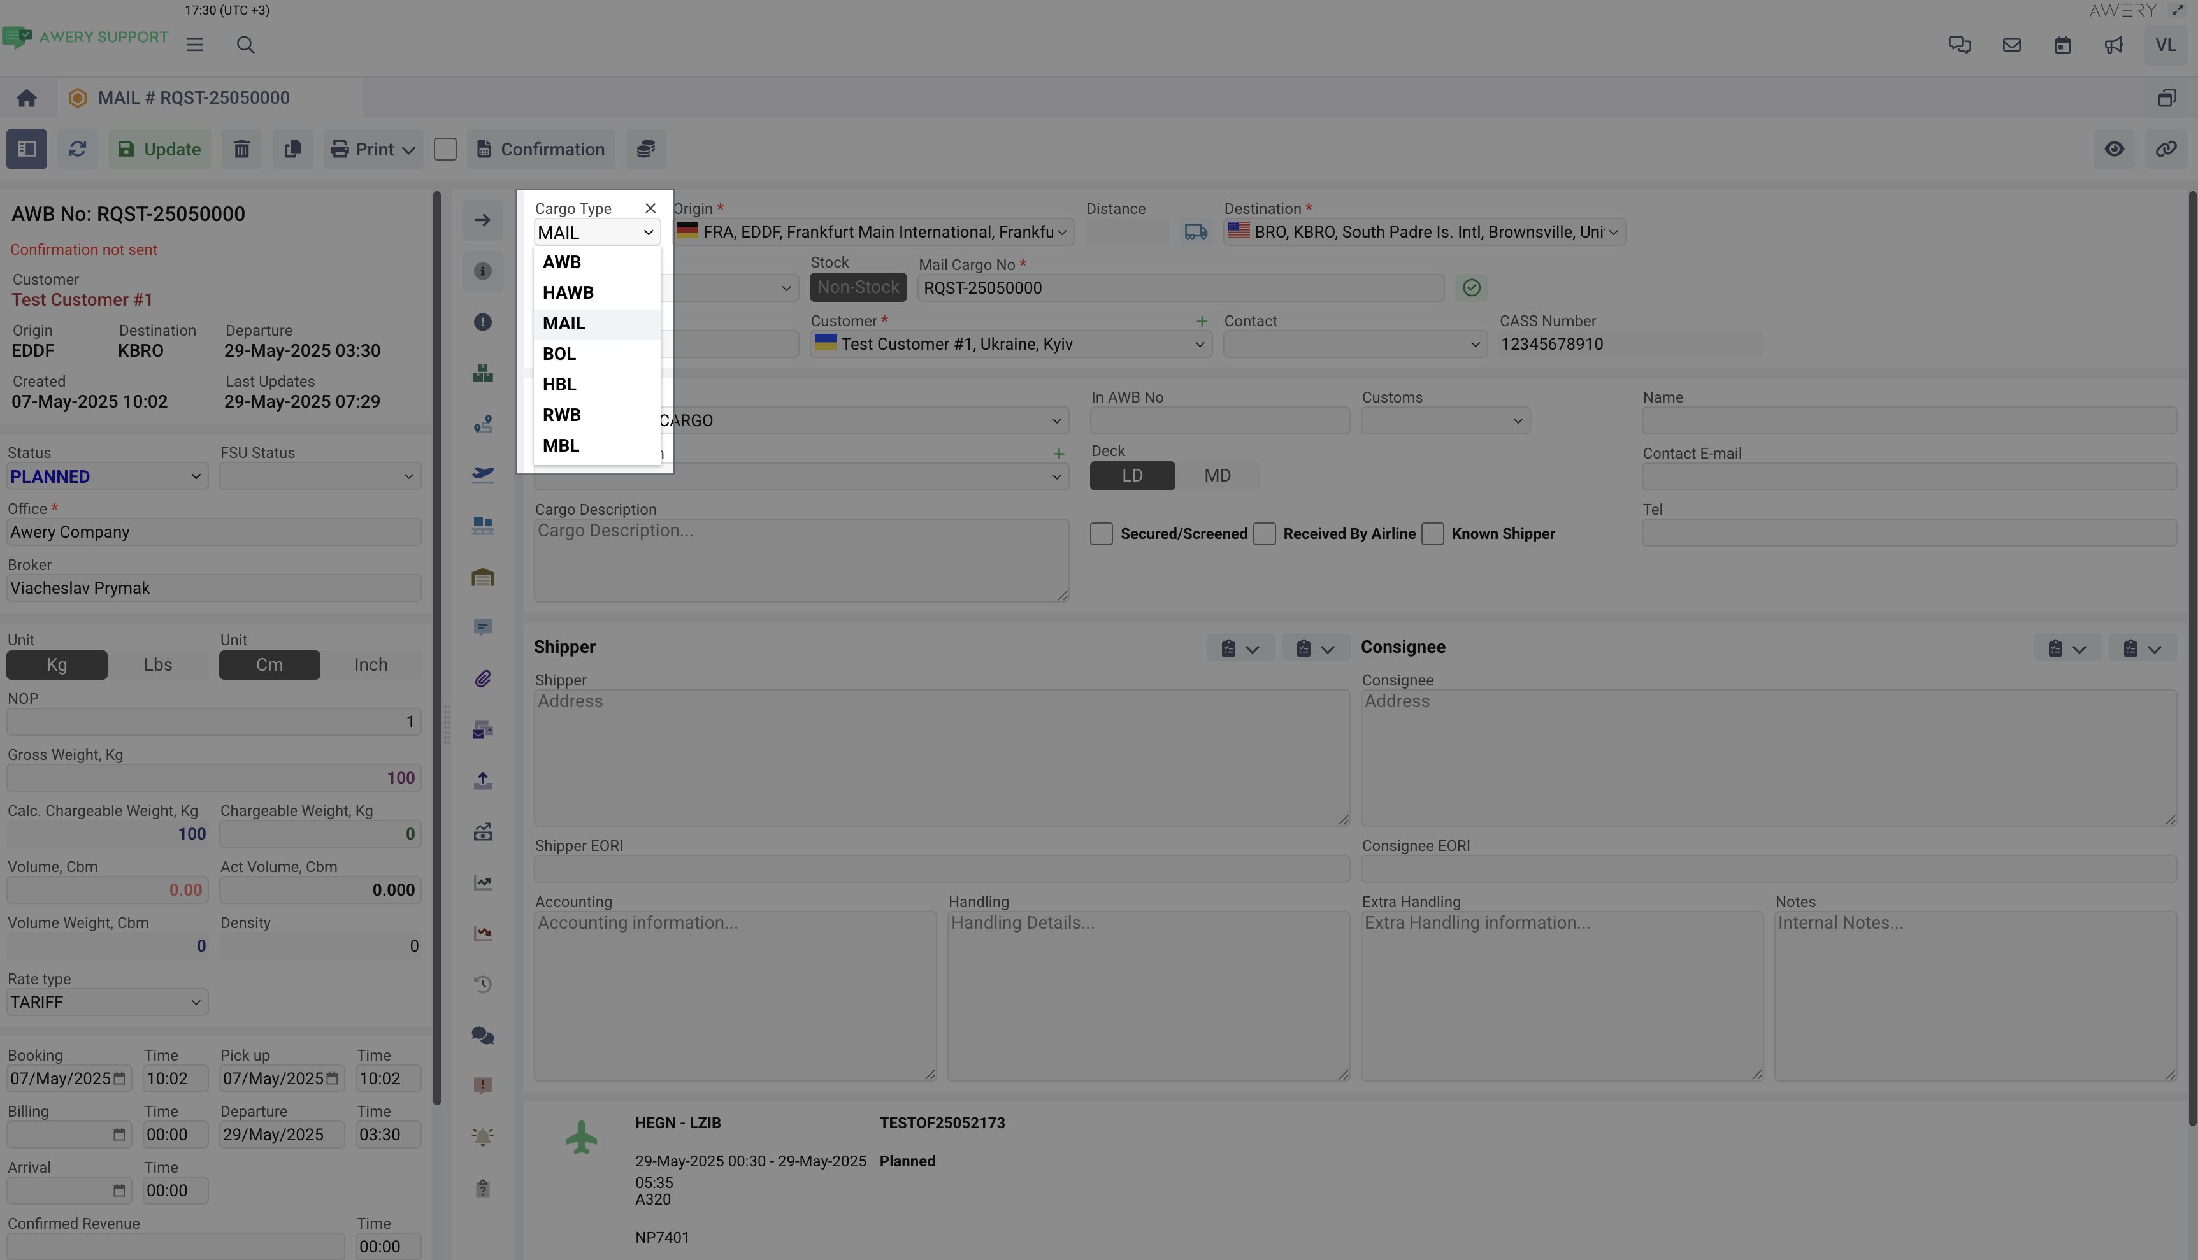The width and height of the screenshot is (2198, 1260).
Task: Click the Update button
Action: 159,149
